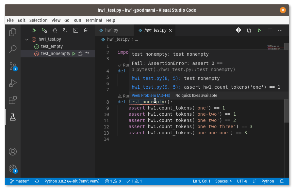Open Spaces: 4 indentation setting in status bar
This screenshot has height=191, width=295.
(223, 181)
